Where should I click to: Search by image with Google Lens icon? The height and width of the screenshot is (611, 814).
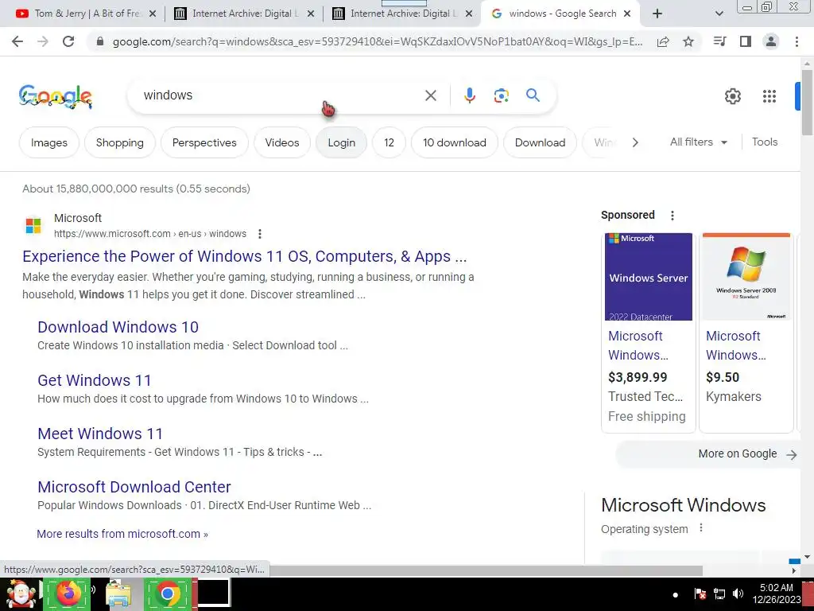[501, 95]
